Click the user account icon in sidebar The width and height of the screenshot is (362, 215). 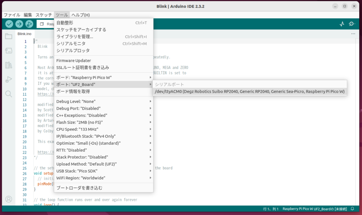(x=8, y=199)
